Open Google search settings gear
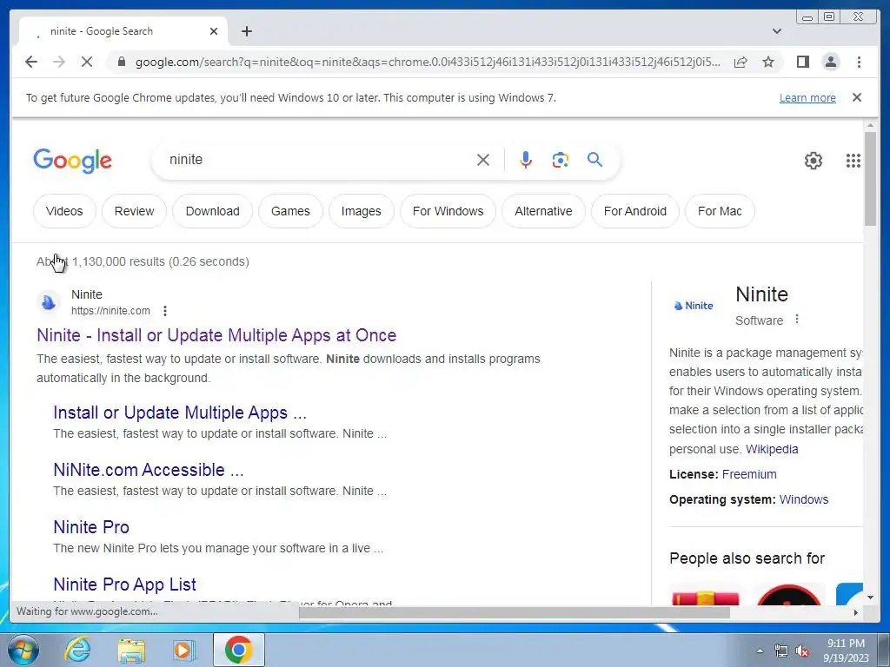Viewport: 890px width, 667px height. (x=814, y=161)
